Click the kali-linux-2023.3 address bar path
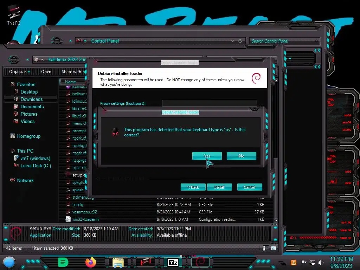The width and height of the screenshot is (360, 270). [67, 59]
